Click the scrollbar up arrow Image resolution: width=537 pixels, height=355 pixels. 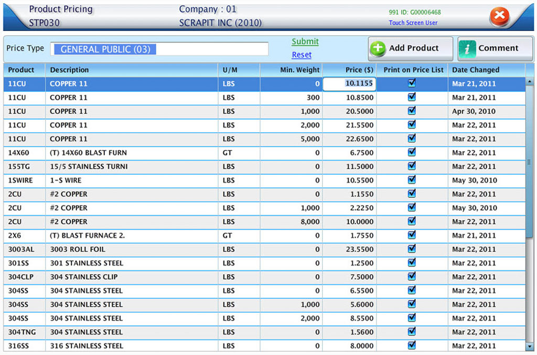(530, 81)
